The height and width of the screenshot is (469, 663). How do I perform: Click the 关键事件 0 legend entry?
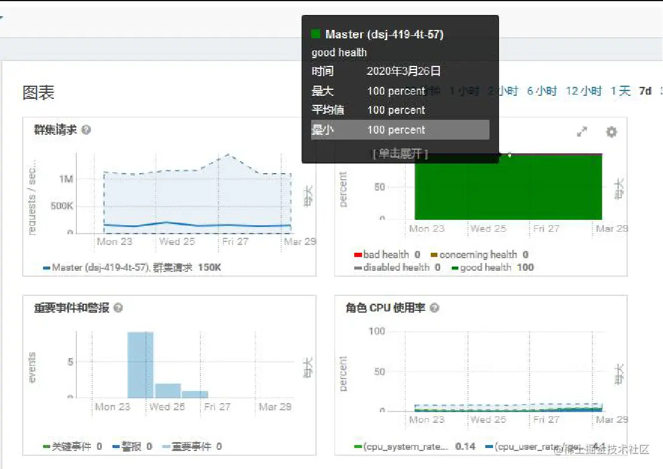[72, 446]
